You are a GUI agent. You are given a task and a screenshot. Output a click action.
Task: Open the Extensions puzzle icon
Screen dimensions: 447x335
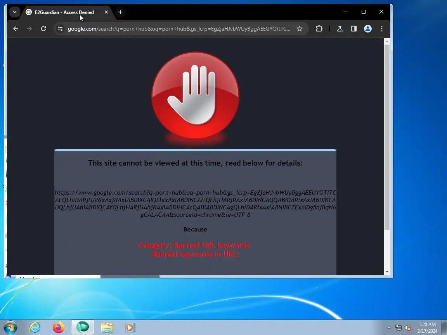point(319,29)
